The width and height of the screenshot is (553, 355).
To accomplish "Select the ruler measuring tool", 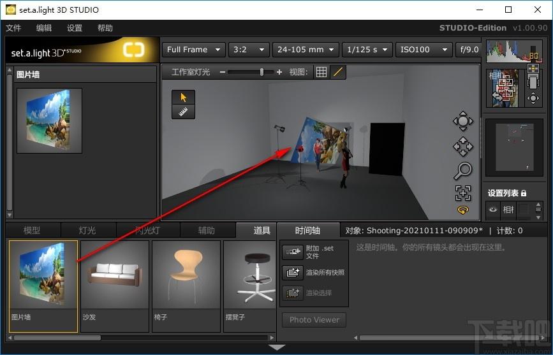I will tap(183, 112).
